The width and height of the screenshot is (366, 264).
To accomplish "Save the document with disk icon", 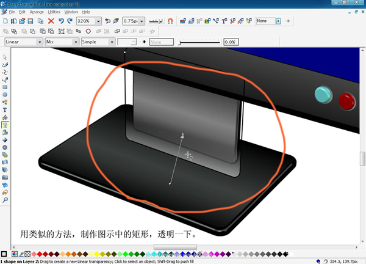I will (30, 21).
